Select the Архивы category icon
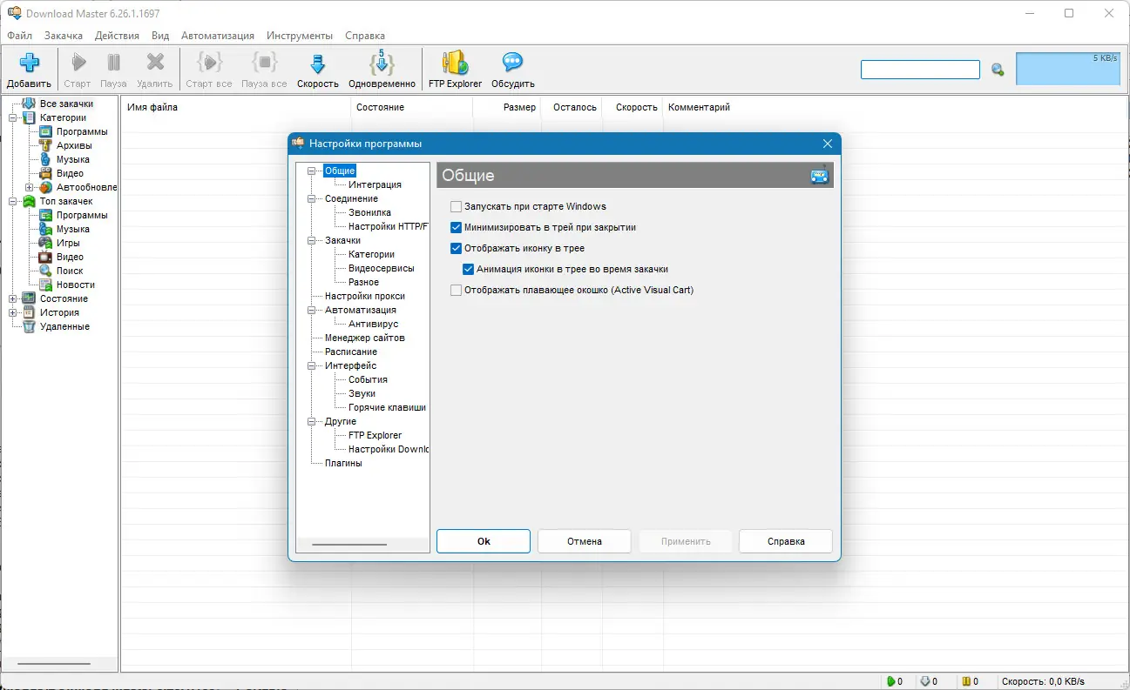Image resolution: width=1130 pixels, height=690 pixels. (46, 145)
